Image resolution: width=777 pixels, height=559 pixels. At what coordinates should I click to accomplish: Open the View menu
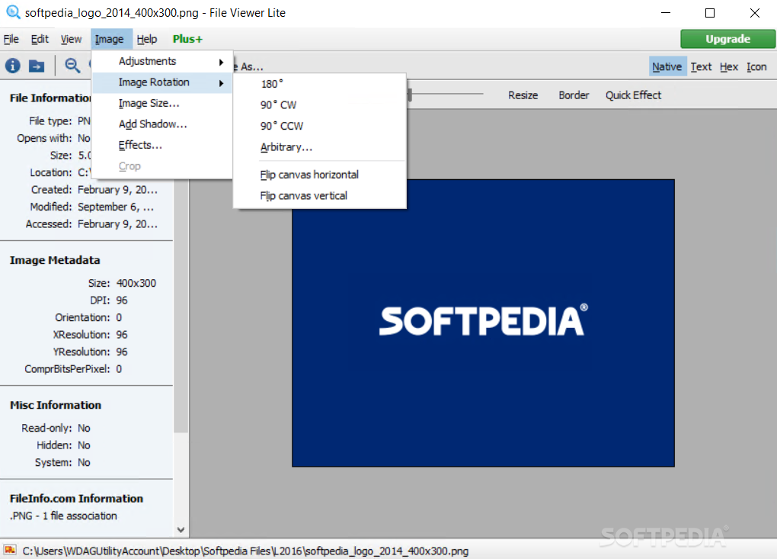coord(71,39)
